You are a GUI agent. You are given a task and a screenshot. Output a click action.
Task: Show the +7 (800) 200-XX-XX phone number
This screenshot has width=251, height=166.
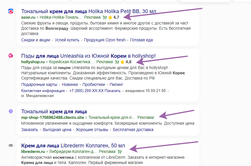point(95,91)
